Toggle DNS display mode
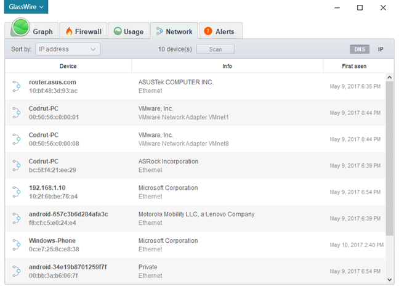This screenshot has width=399, height=289. 360,49
